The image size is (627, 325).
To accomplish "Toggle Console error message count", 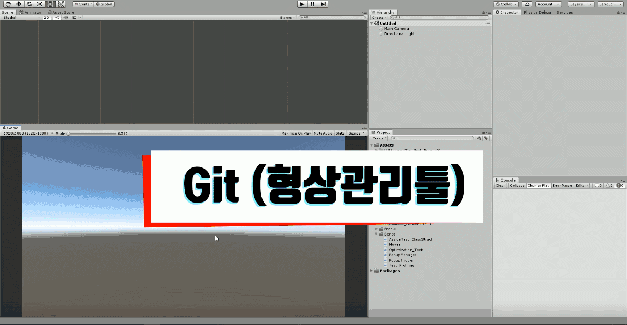I will pyautogui.click(x=620, y=186).
